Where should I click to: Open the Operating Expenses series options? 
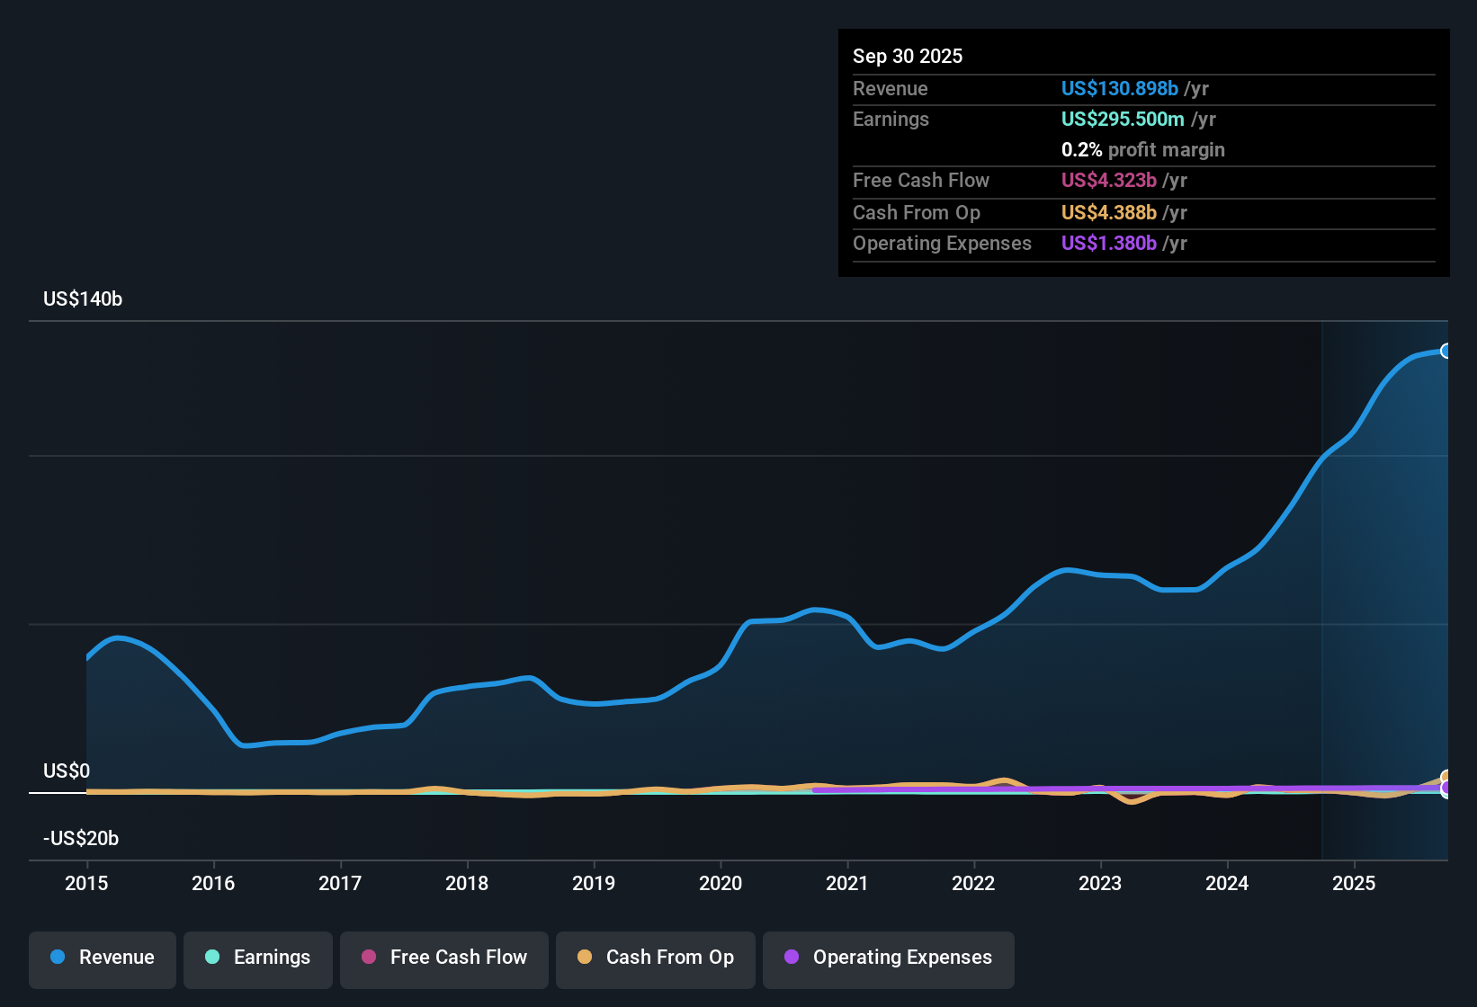[x=888, y=958]
